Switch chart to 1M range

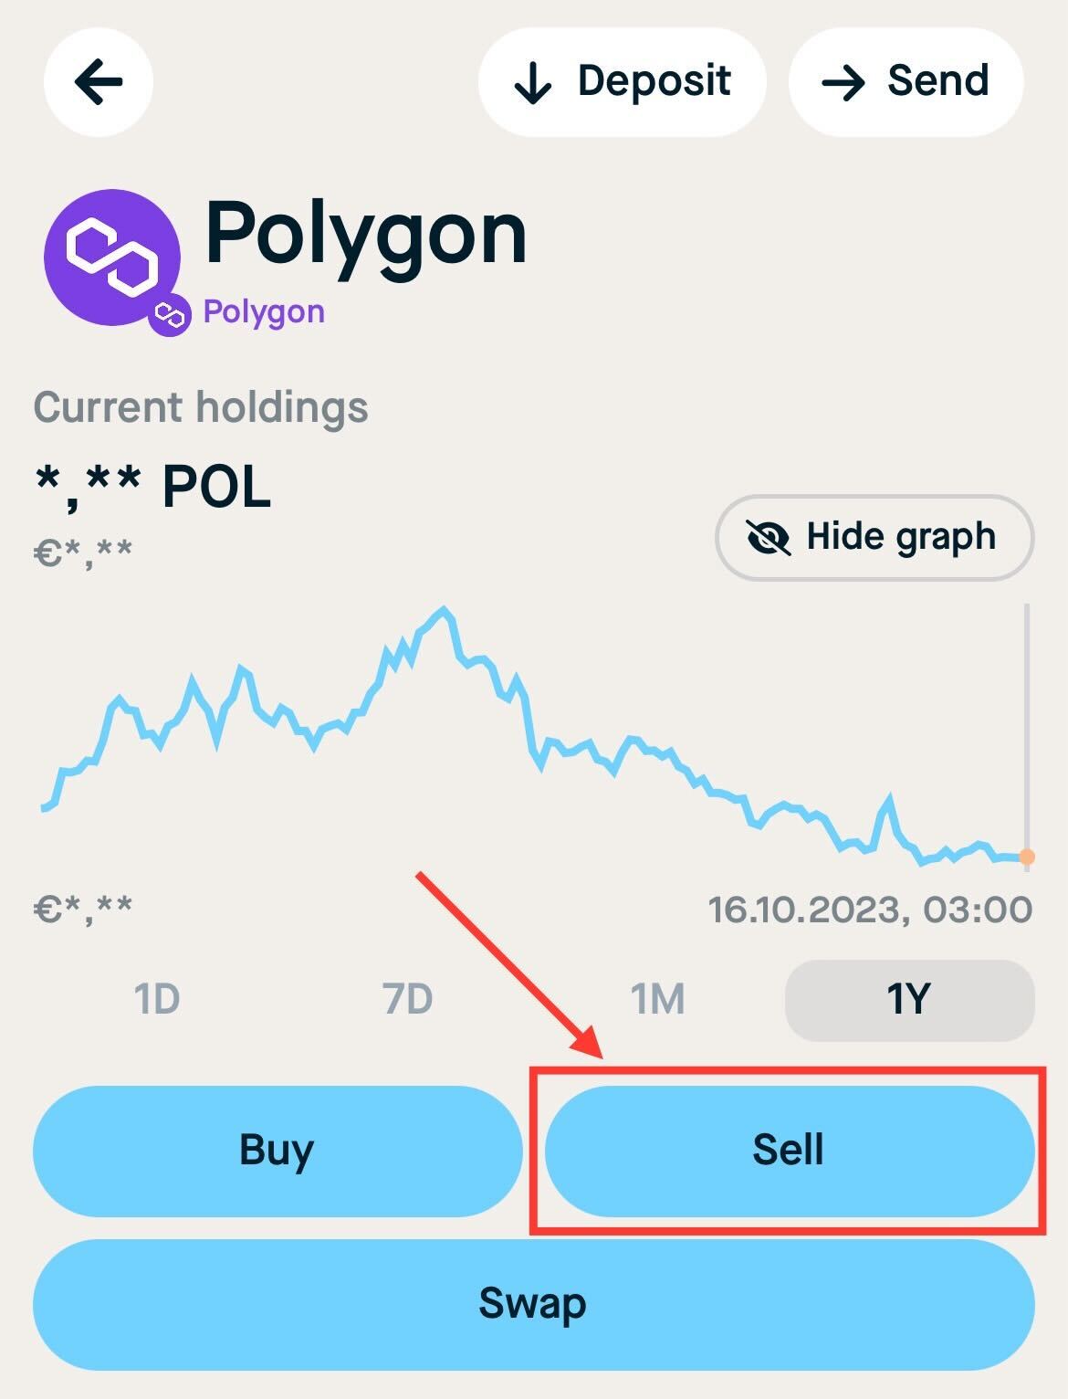657,999
